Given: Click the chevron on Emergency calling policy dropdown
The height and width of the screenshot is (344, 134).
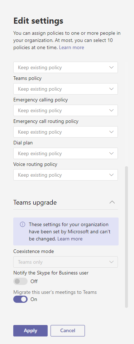Looking at the screenshot, I should 111,110.
